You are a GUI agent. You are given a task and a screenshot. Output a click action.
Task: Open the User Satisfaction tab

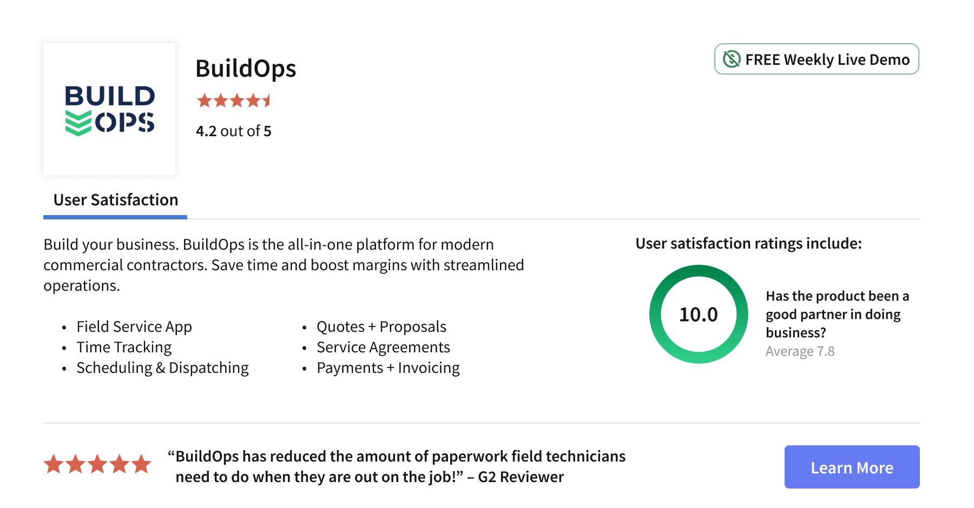115,200
